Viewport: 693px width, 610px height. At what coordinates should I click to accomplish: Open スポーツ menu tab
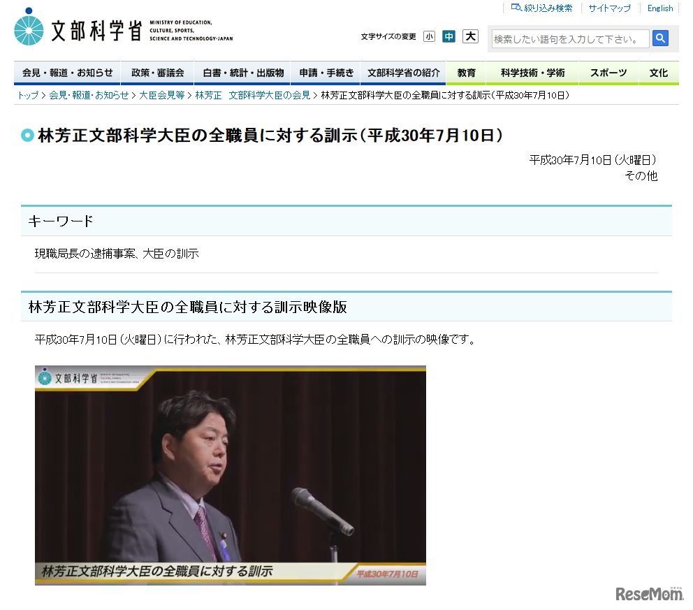coord(608,73)
